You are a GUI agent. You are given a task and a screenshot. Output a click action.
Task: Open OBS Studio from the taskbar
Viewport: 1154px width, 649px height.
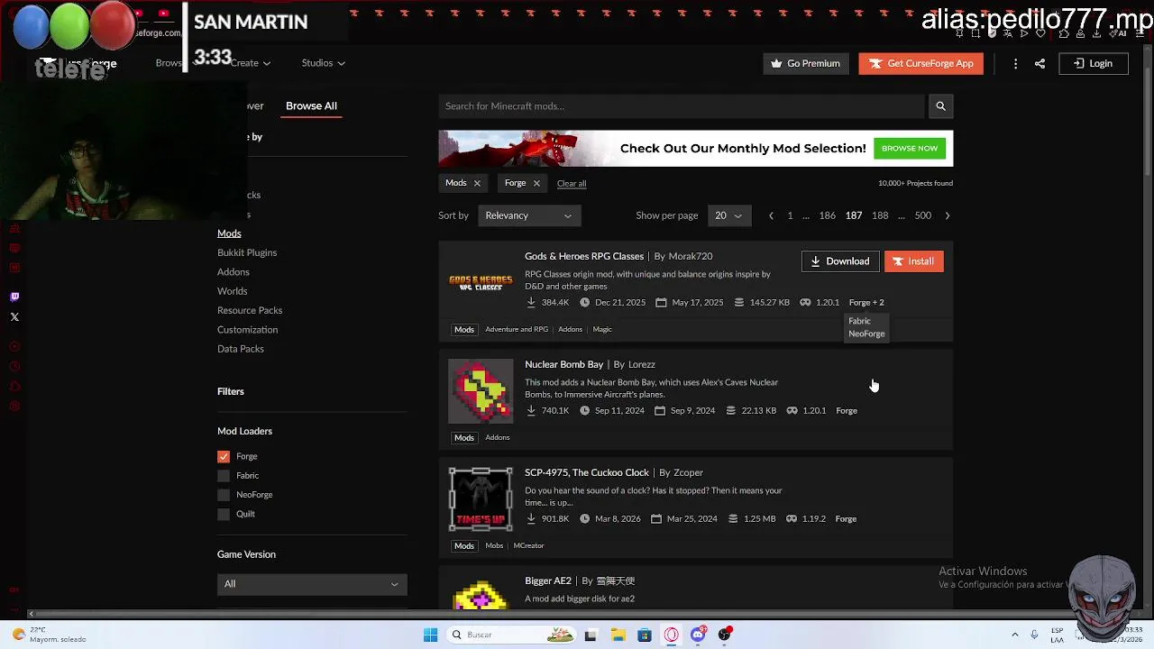[725, 635]
